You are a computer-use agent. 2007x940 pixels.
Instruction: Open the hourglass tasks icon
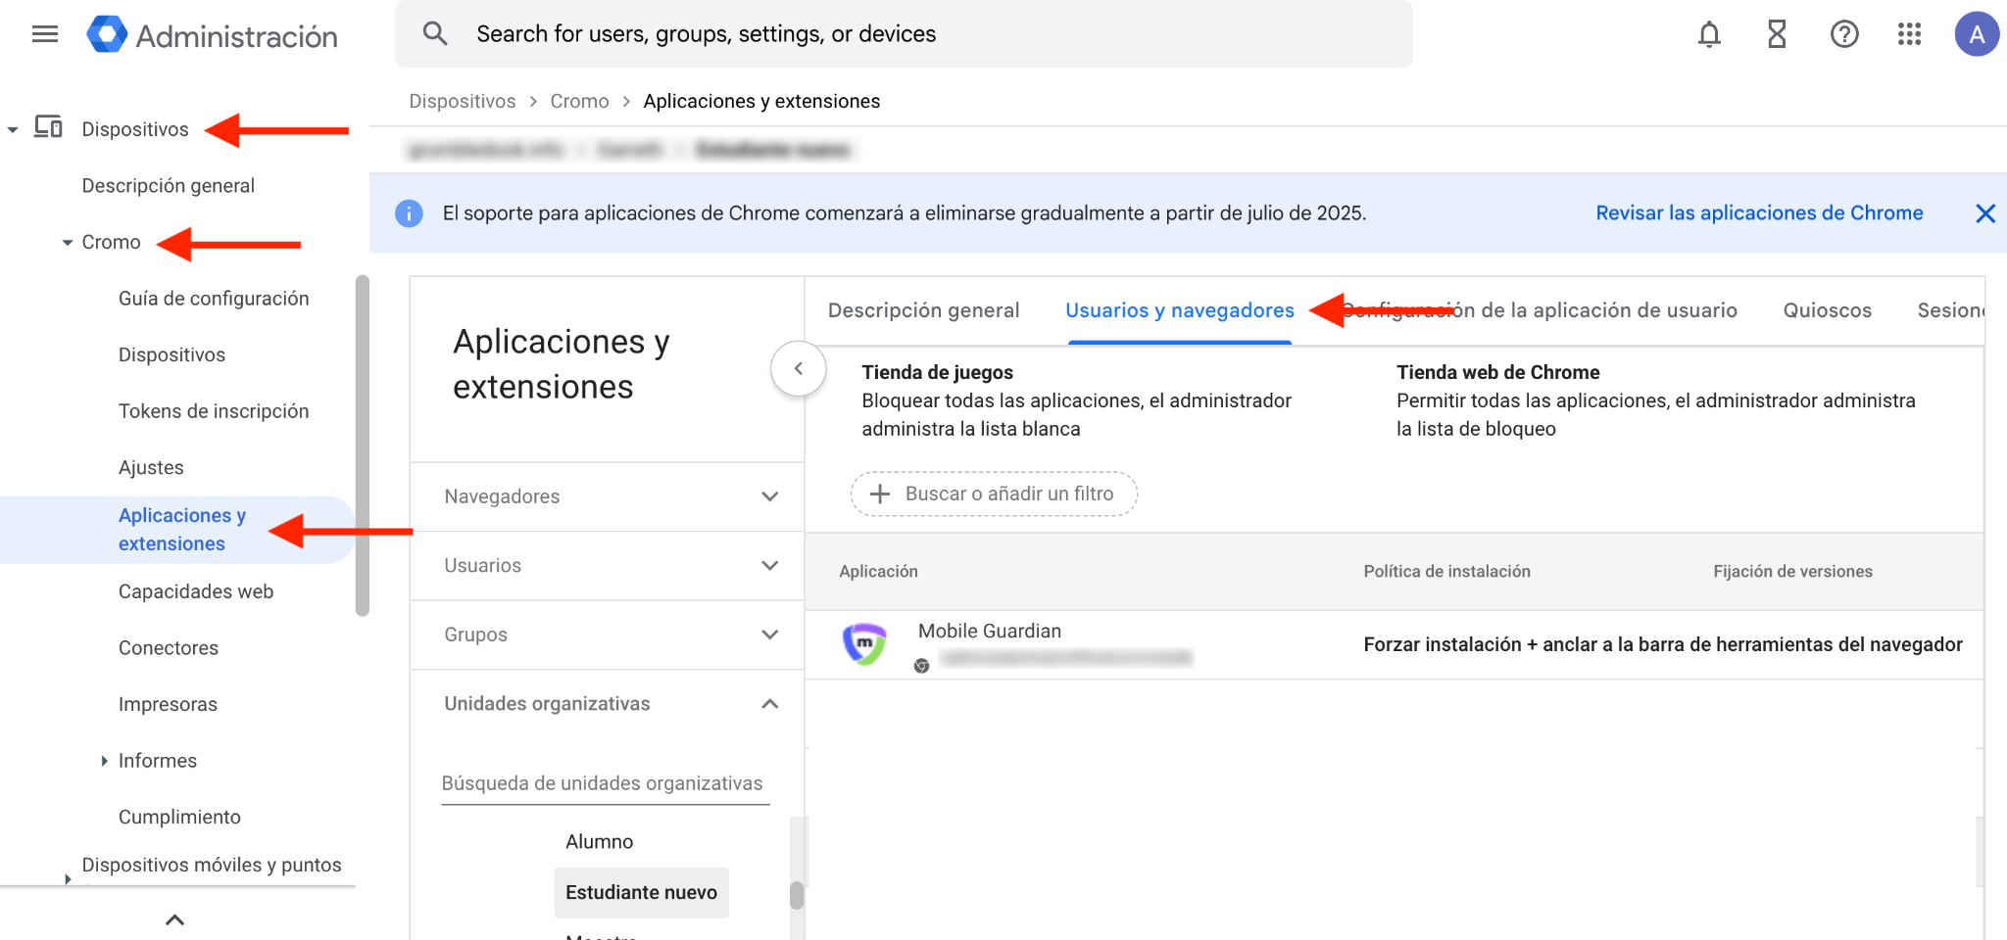coord(1776,35)
